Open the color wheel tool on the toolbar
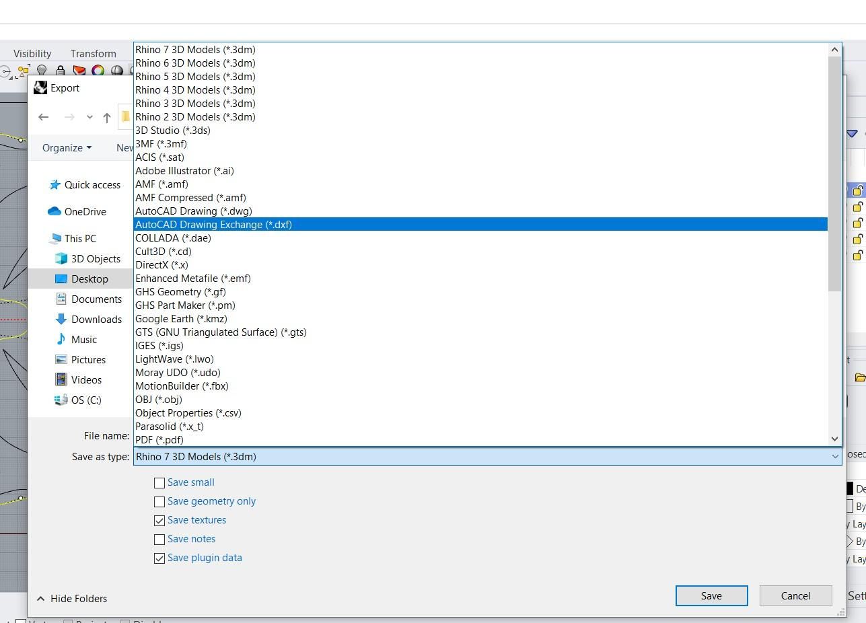Image resolution: width=866 pixels, height=623 pixels. tap(97, 70)
